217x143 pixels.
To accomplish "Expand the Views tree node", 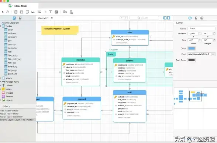I will 1,78.
